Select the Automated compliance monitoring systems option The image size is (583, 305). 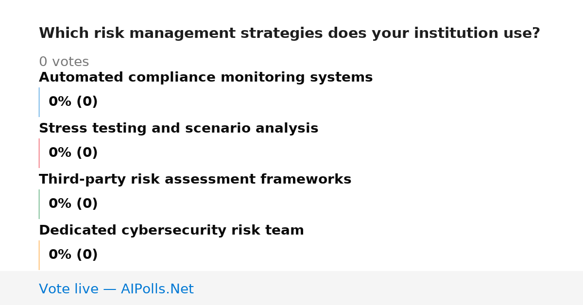pos(206,78)
